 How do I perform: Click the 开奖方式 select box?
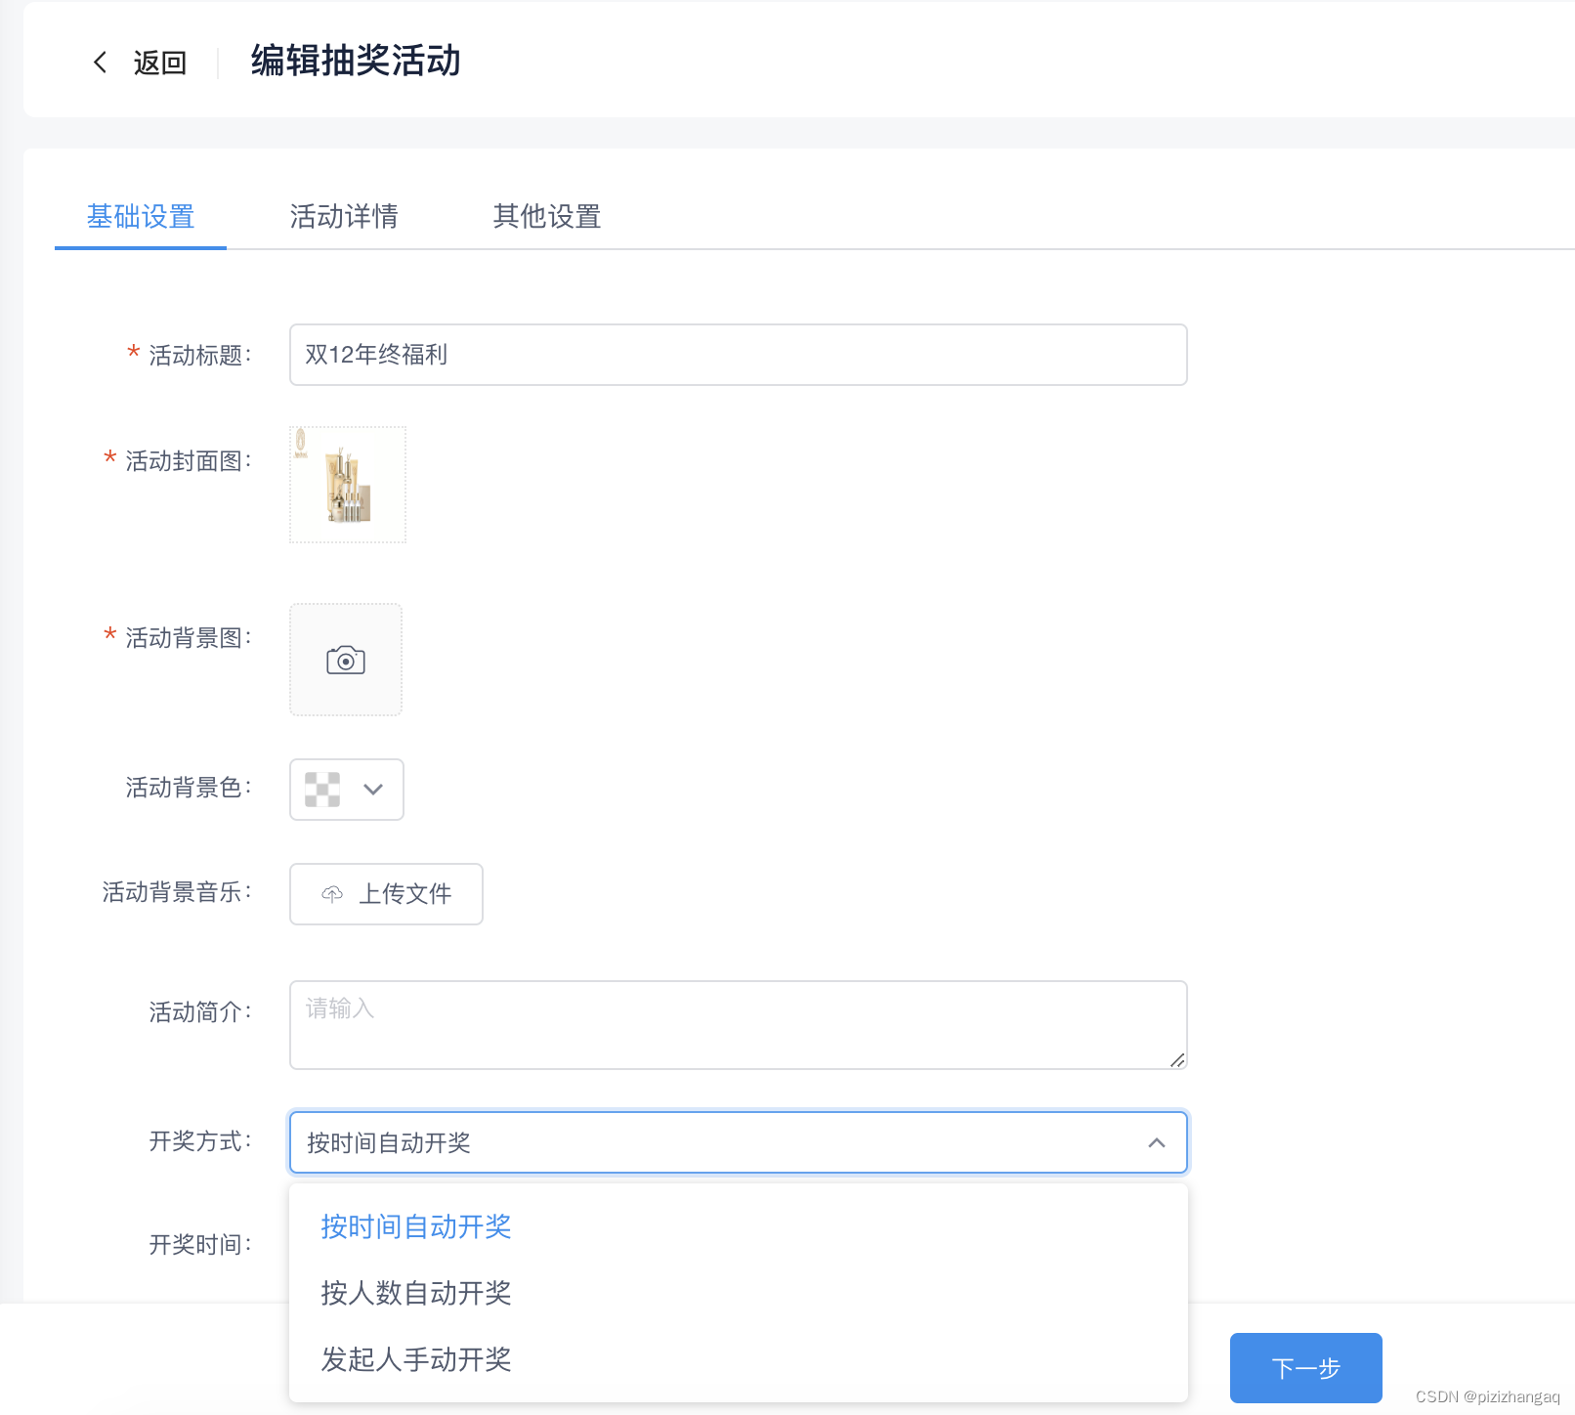(739, 1142)
